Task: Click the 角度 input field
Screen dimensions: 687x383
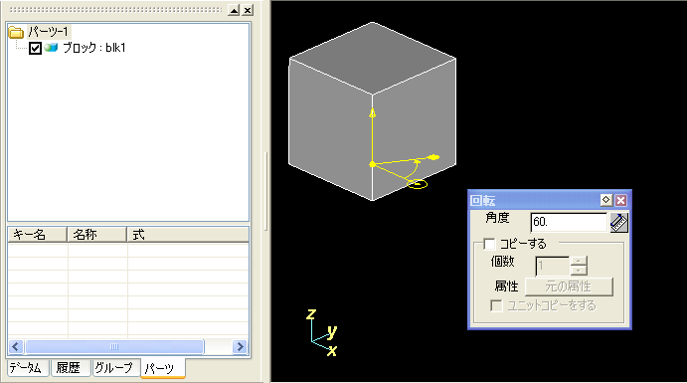Action: tap(569, 222)
